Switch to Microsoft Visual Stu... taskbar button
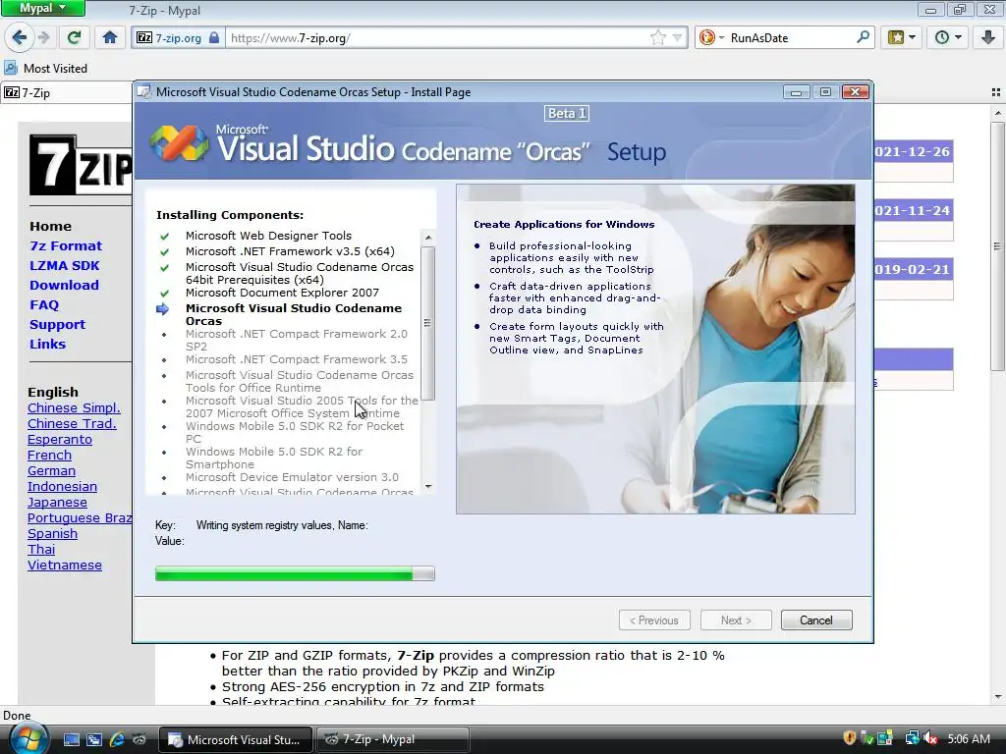 point(236,739)
